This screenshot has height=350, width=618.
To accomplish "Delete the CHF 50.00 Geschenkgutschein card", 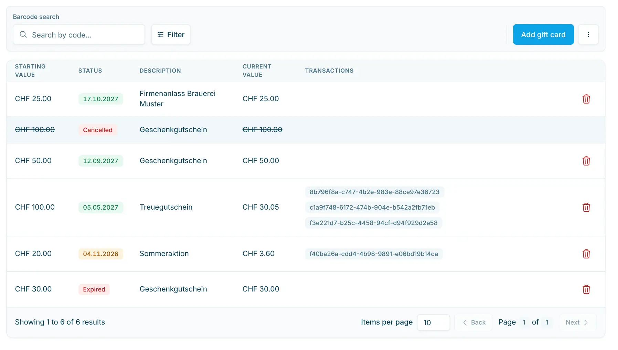I will (x=586, y=161).
